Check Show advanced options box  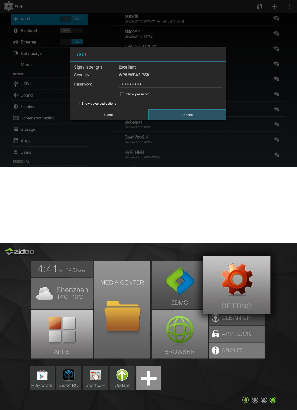78,104
